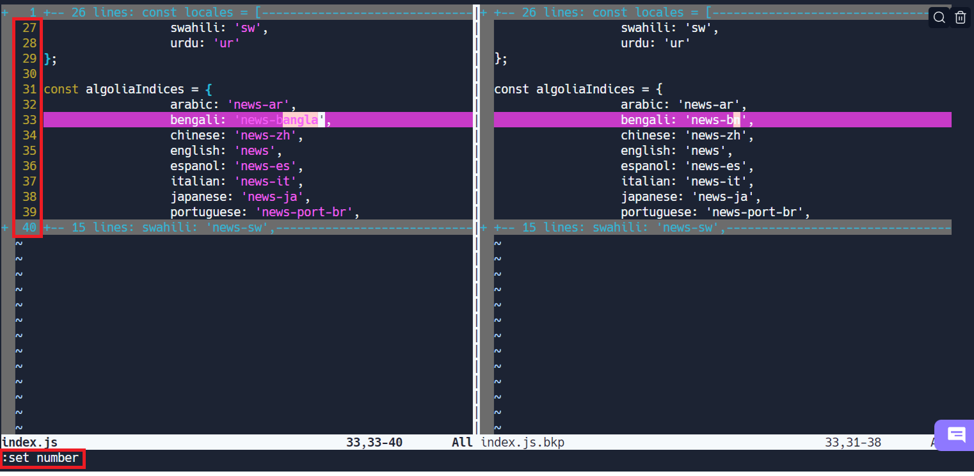Click 'portuguese' key in right pane
The image size is (974, 476).
pos(656,212)
